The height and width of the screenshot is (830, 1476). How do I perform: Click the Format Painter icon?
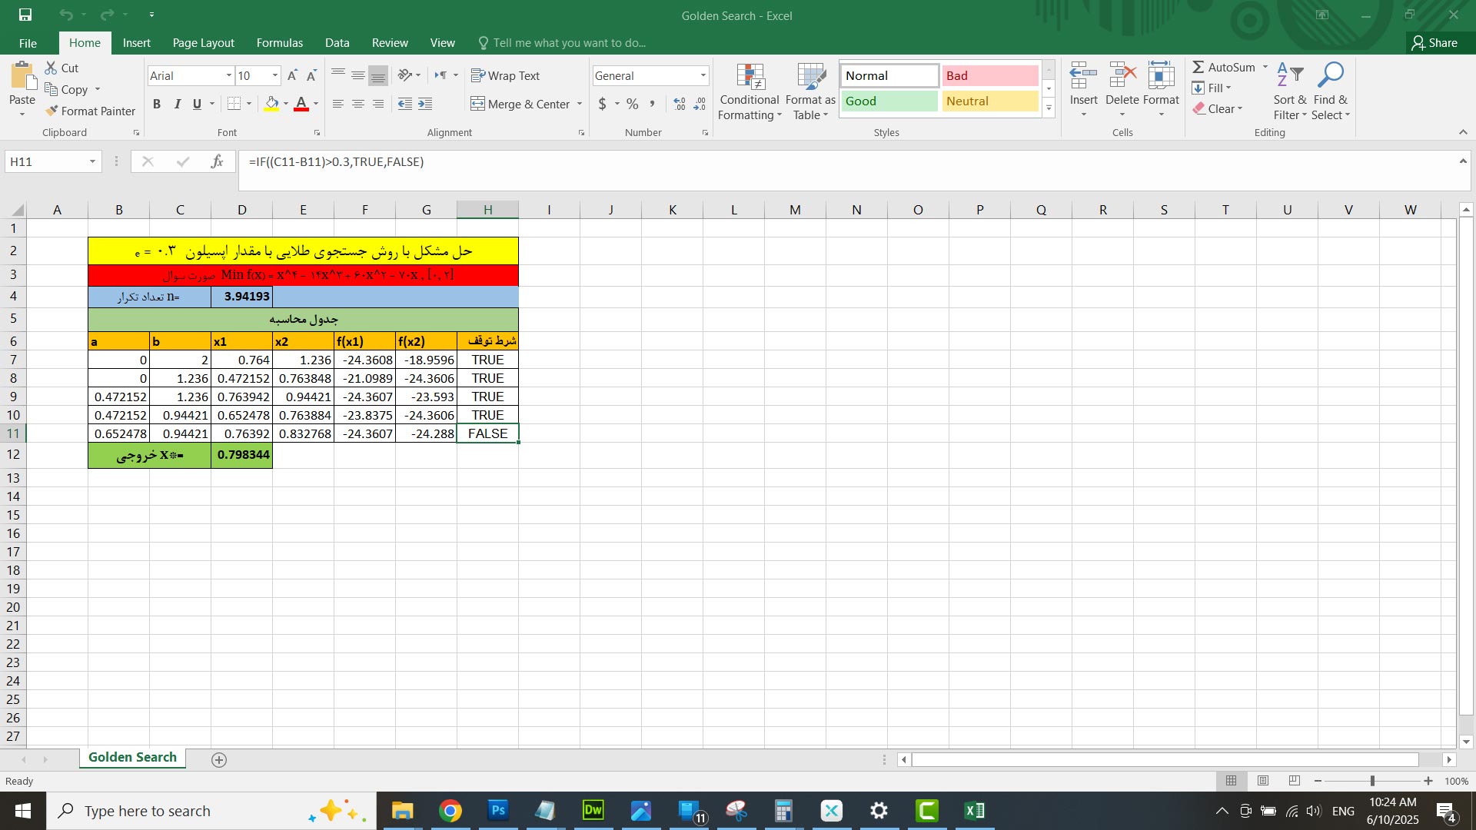tap(52, 111)
